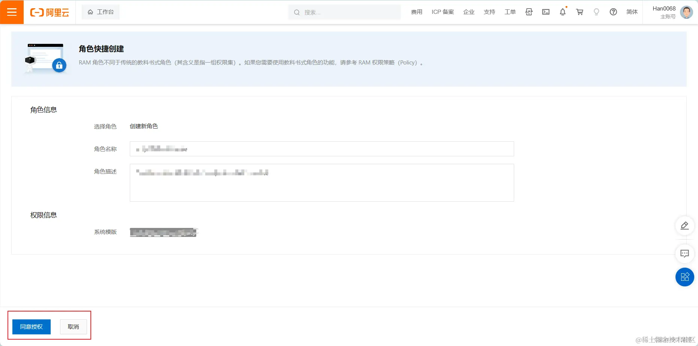Open the floating chat message icon
The width and height of the screenshot is (698, 346).
coord(684,254)
